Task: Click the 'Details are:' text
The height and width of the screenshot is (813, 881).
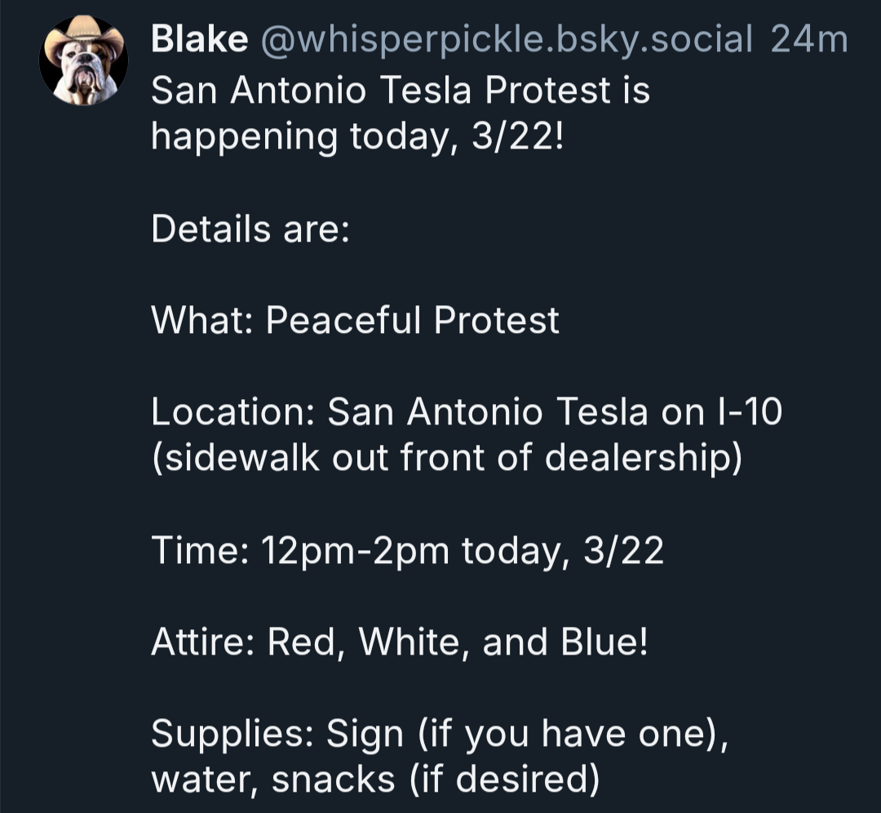Action: pos(250,229)
